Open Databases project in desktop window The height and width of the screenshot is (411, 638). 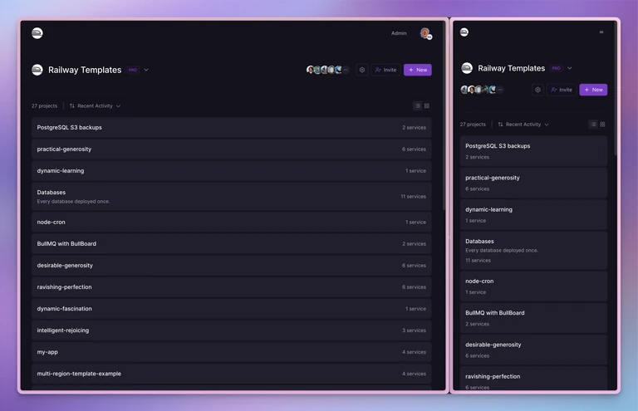coord(232,196)
